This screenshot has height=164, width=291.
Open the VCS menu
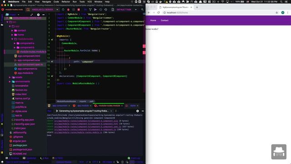click(90, 2)
